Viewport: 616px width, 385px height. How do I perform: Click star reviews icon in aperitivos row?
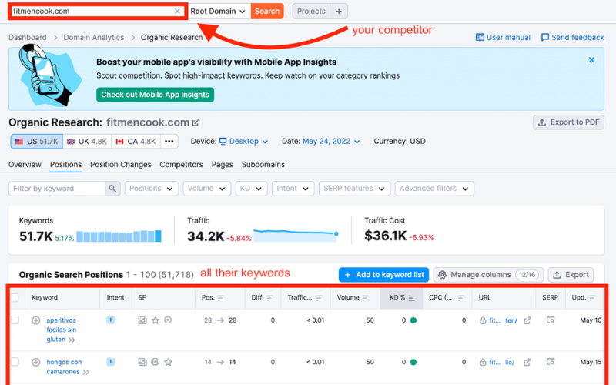click(156, 320)
